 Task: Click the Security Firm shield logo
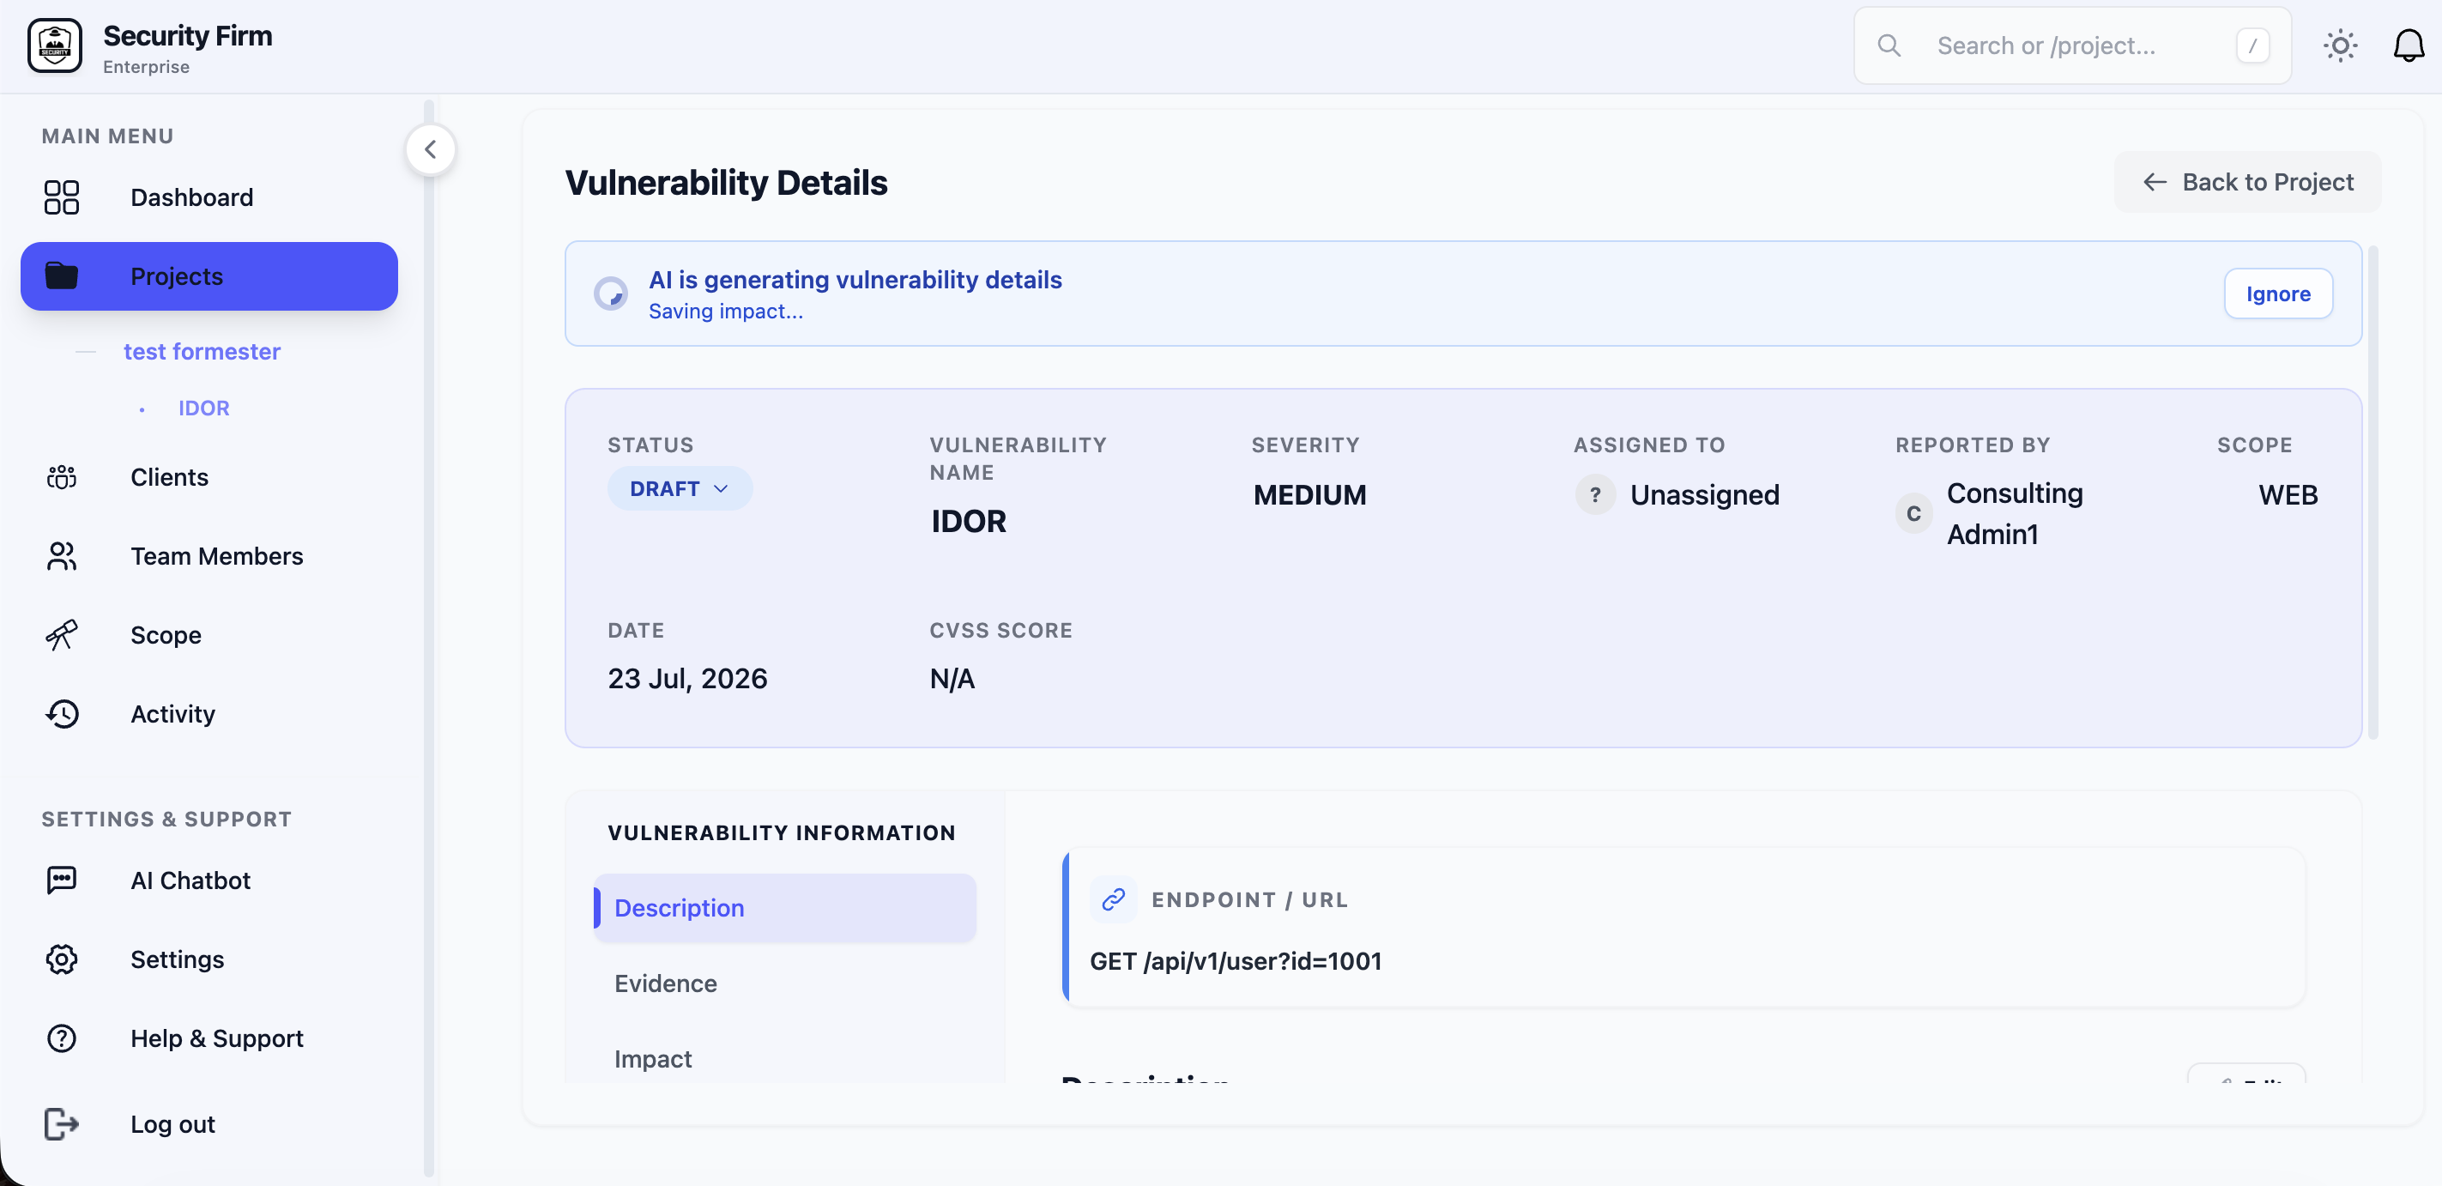55,45
